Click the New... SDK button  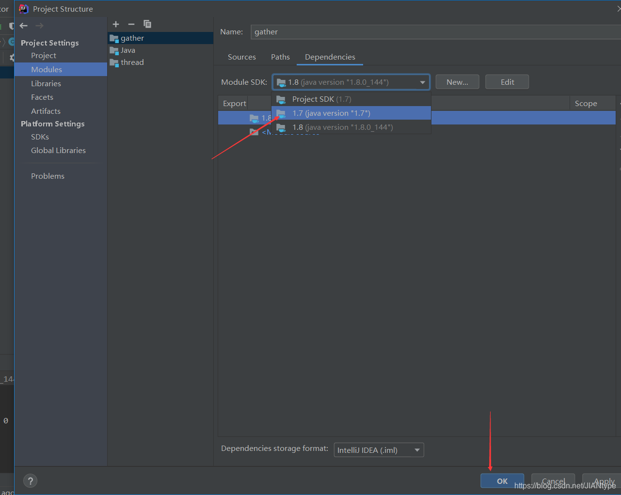457,82
